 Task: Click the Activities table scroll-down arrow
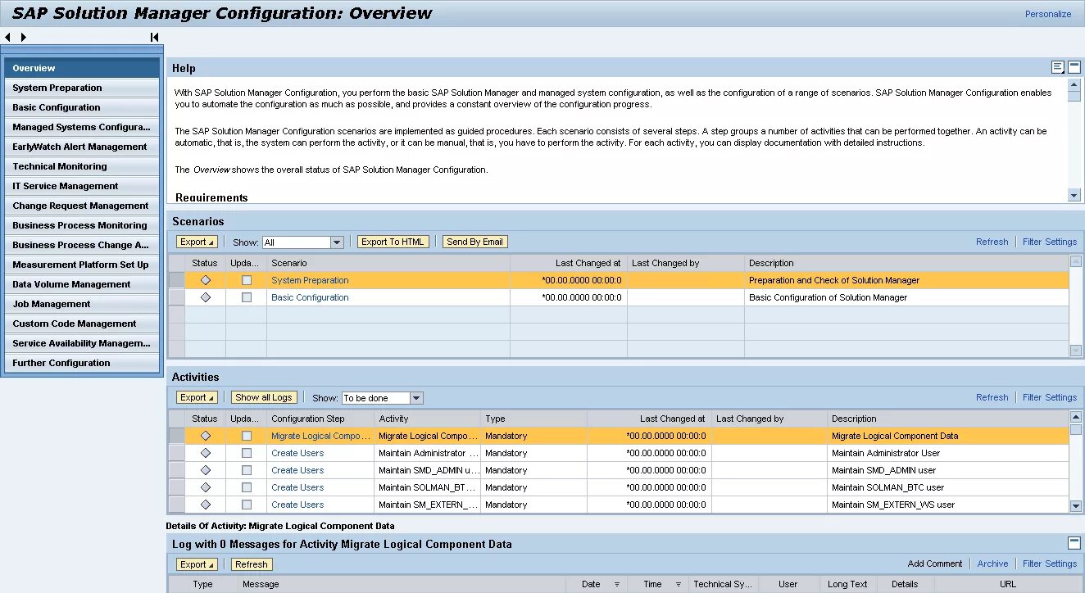[1076, 506]
